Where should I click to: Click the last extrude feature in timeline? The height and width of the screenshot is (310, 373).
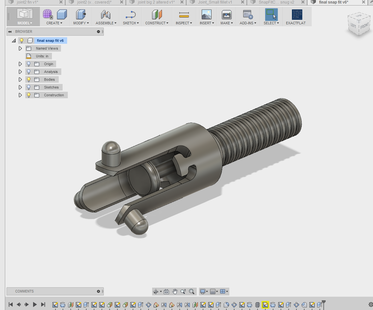(x=319, y=305)
